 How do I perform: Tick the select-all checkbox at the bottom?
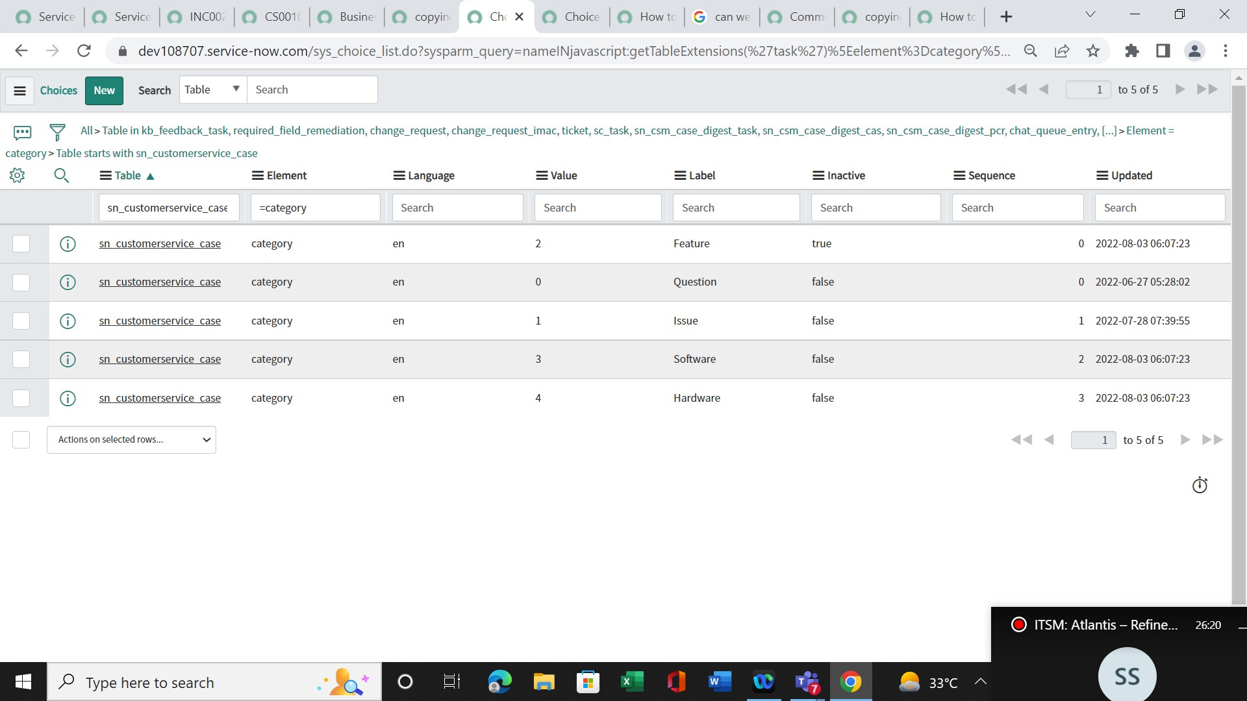pyautogui.click(x=21, y=439)
